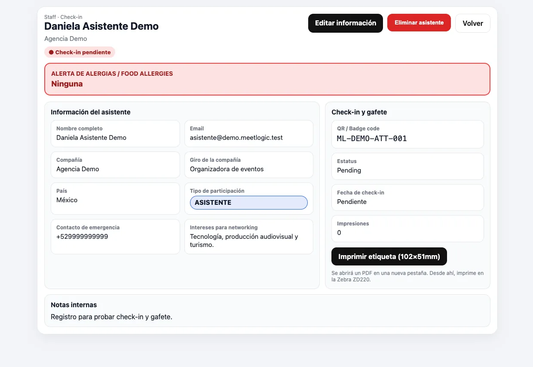Viewport: 533px width, 367px height.
Task: Click the email asistente@demo.meetlogic.test
Action: point(236,138)
